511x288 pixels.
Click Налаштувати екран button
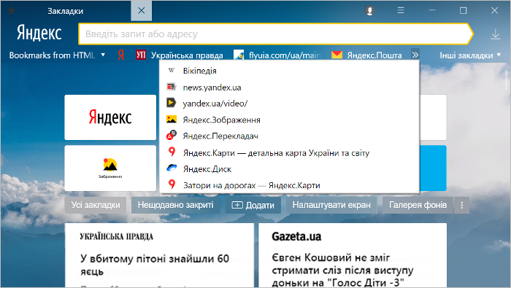pyautogui.click(x=331, y=205)
